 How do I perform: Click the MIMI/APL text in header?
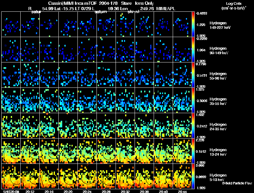pos(166,9)
